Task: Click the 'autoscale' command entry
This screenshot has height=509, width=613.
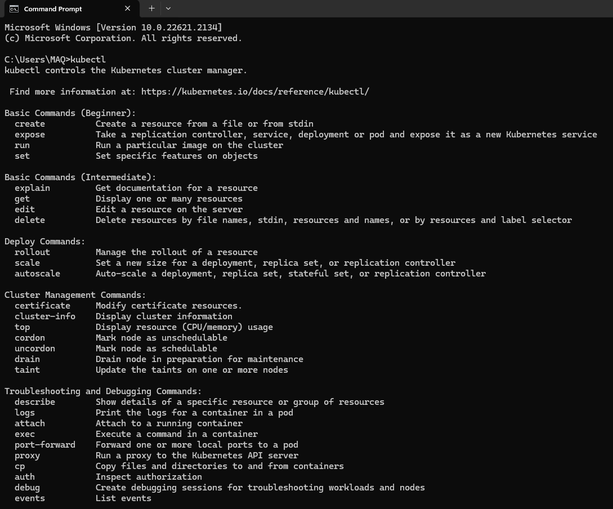Action: tap(37, 274)
